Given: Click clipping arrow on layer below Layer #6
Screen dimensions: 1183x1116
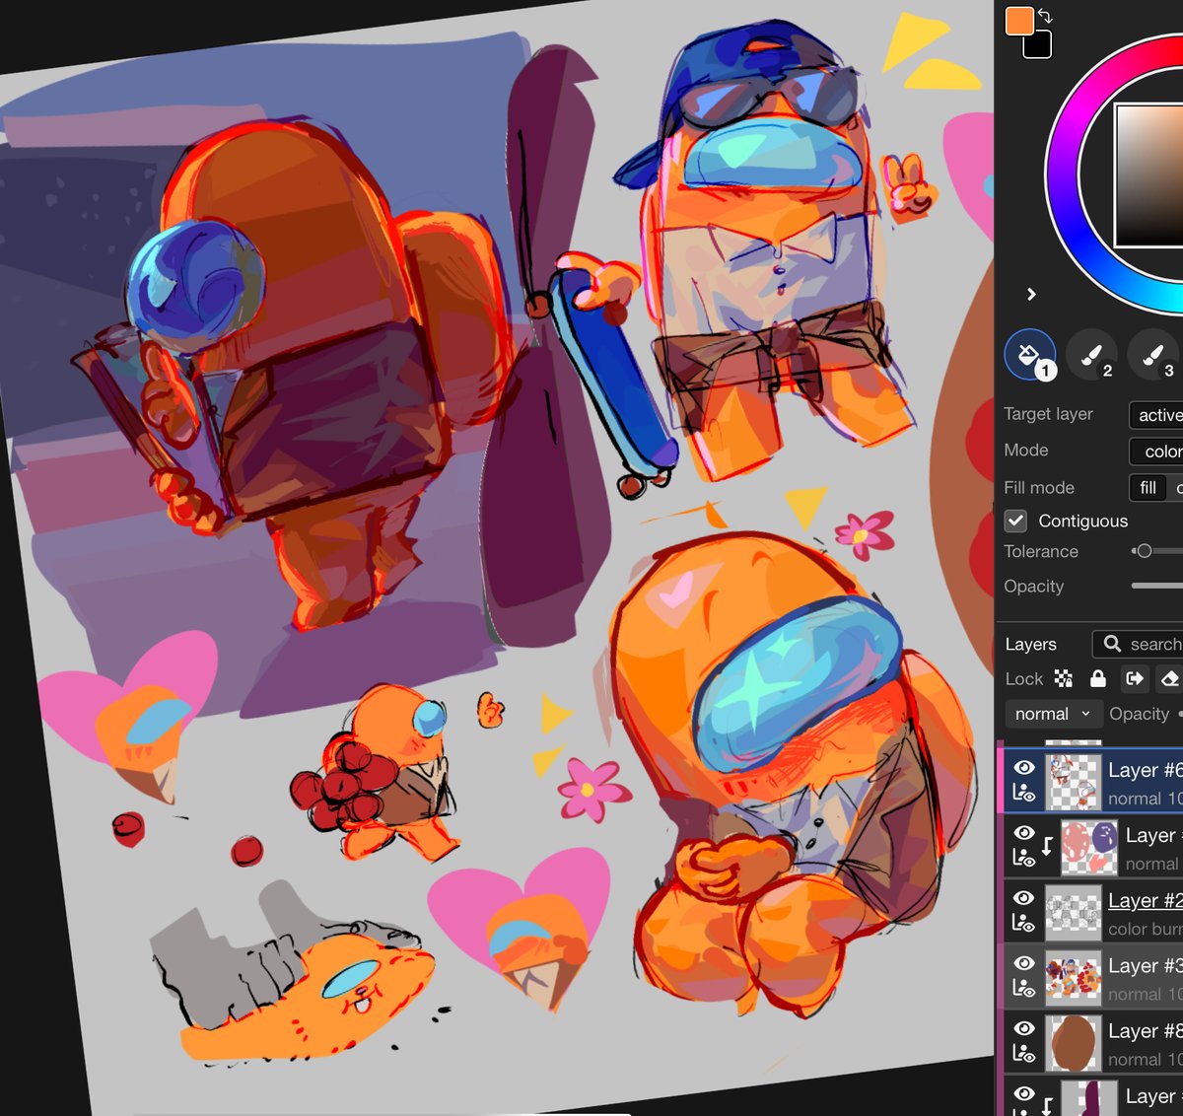Looking at the screenshot, I should tap(1048, 846).
